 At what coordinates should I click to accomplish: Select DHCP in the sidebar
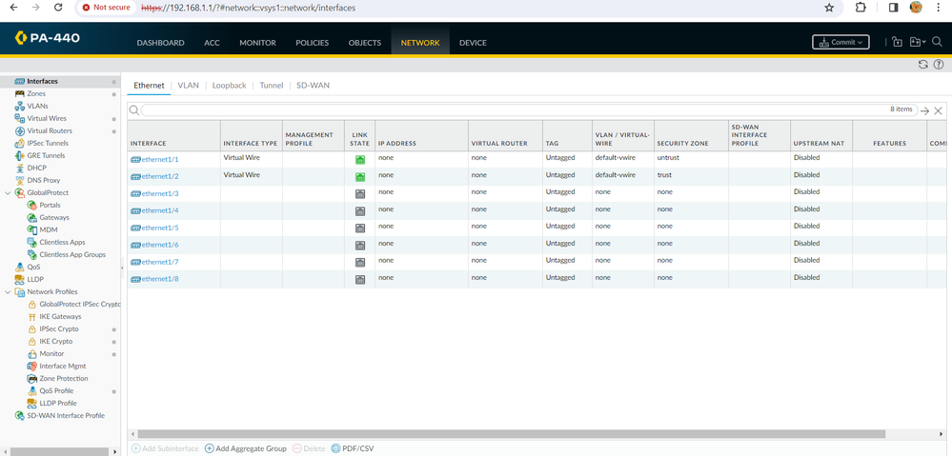point(36,168)
